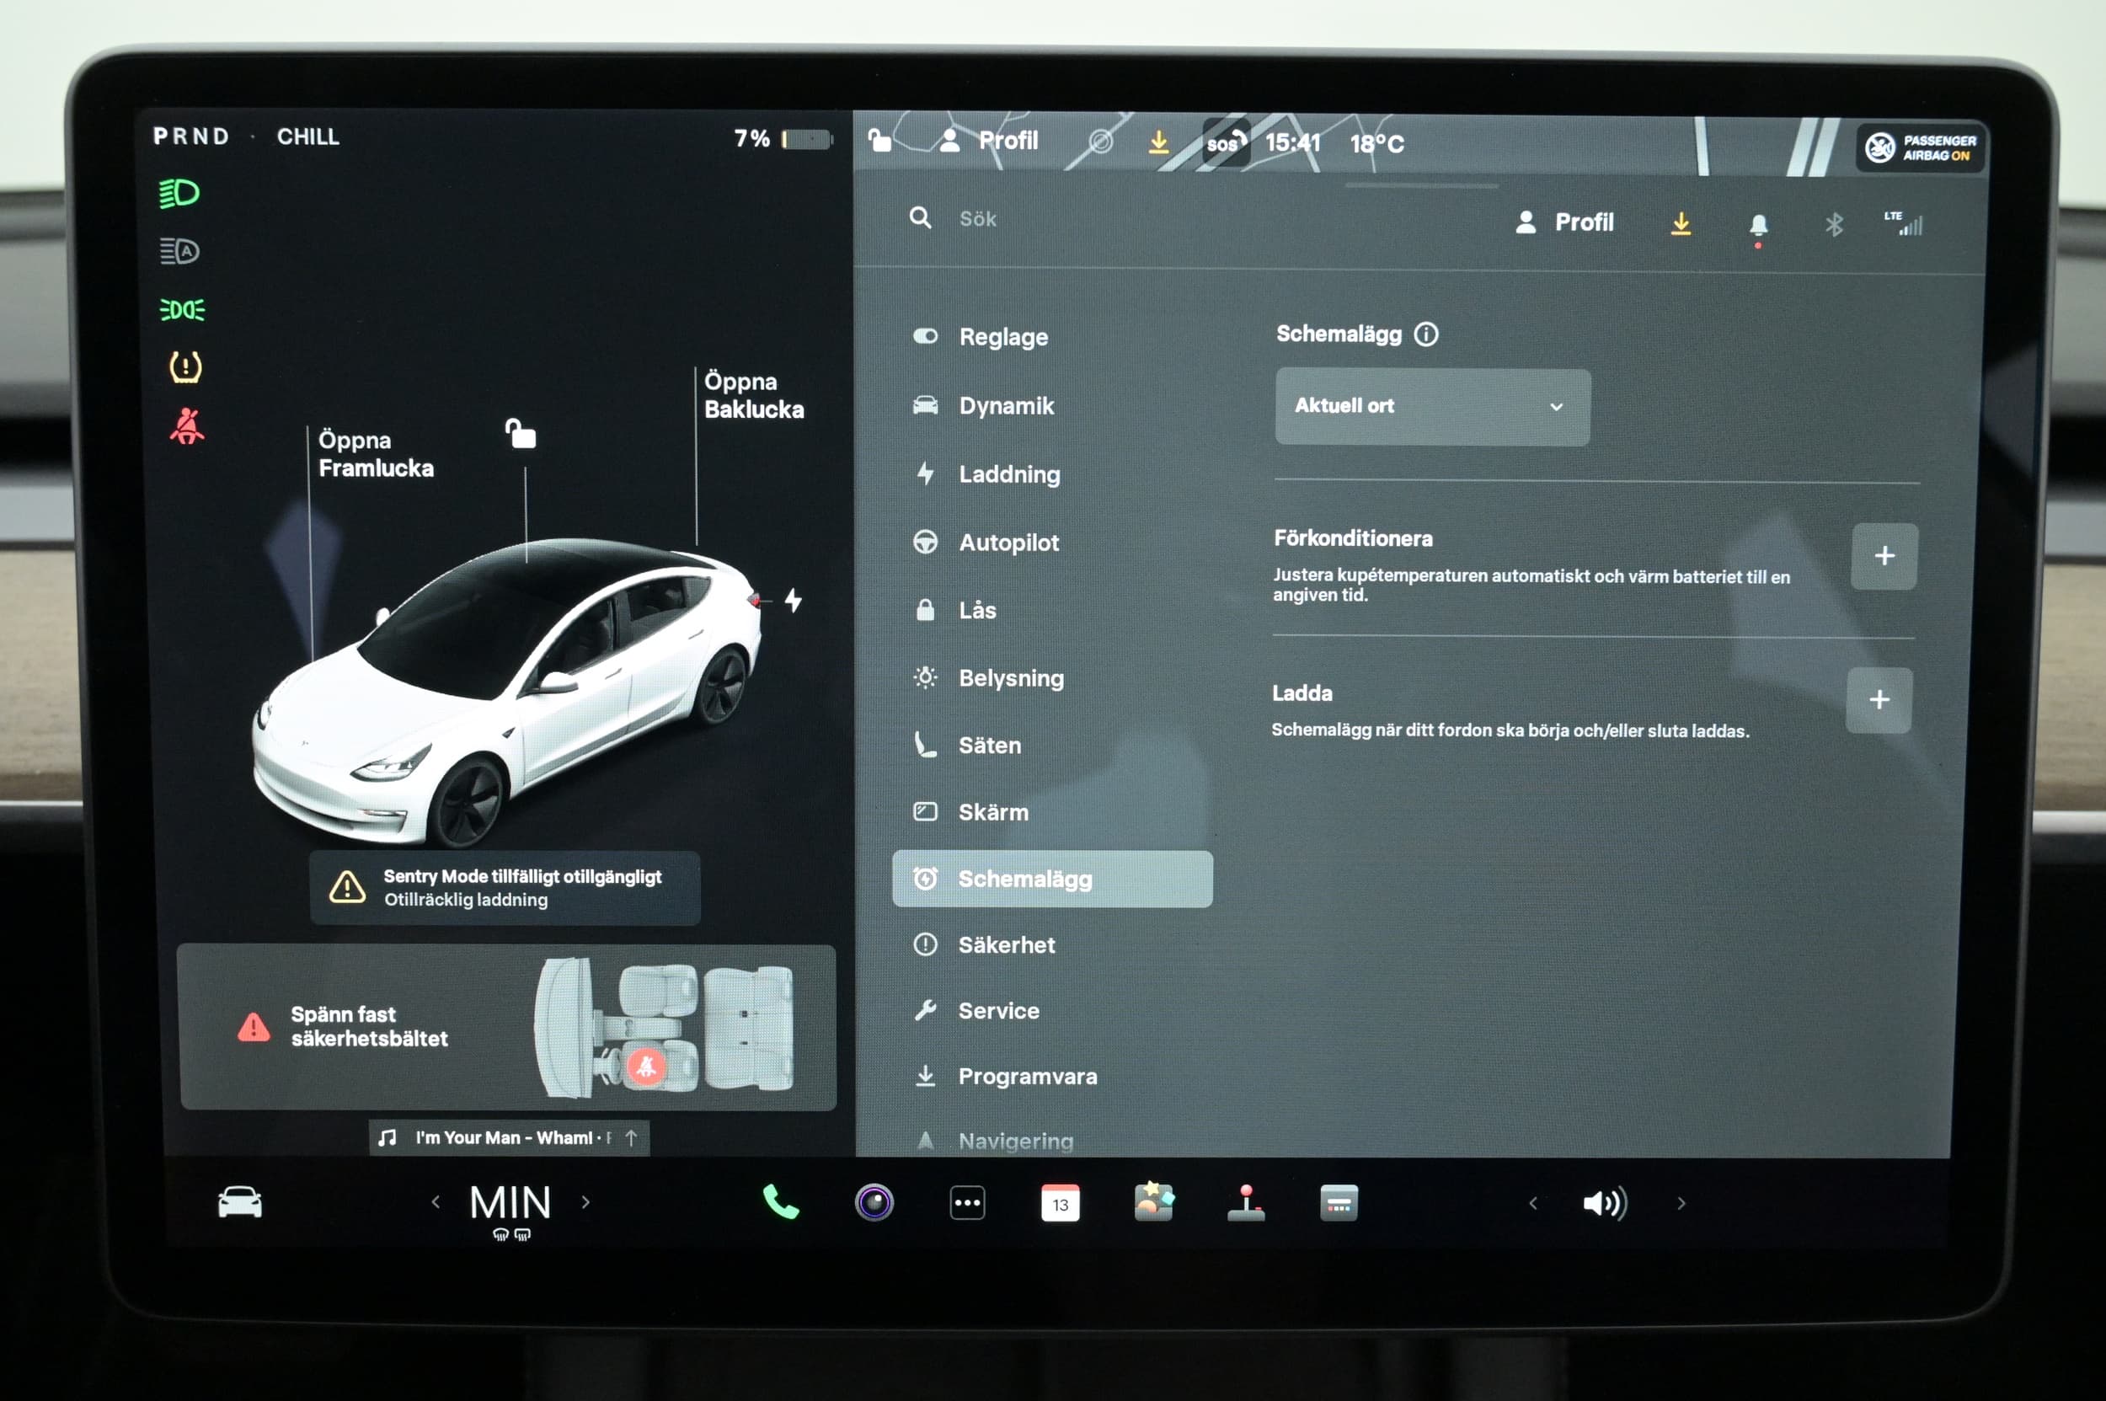
Task: Open the notifications bell icon
Action: click(1758, 226)
